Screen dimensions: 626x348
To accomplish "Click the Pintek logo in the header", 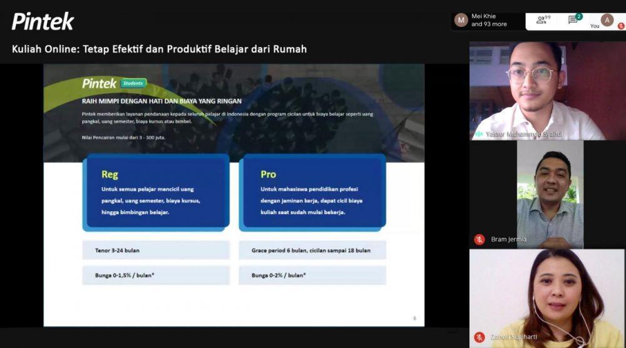I will coord(43,21).
